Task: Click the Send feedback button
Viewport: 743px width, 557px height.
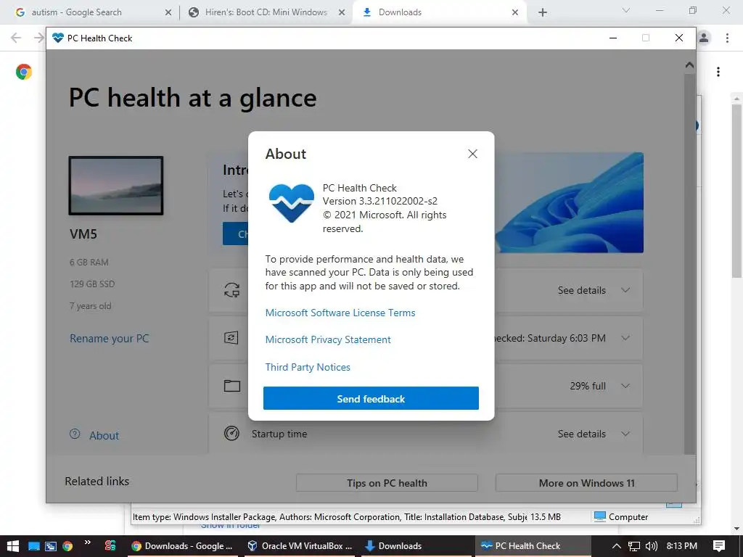Action: [x=371, y=398]
